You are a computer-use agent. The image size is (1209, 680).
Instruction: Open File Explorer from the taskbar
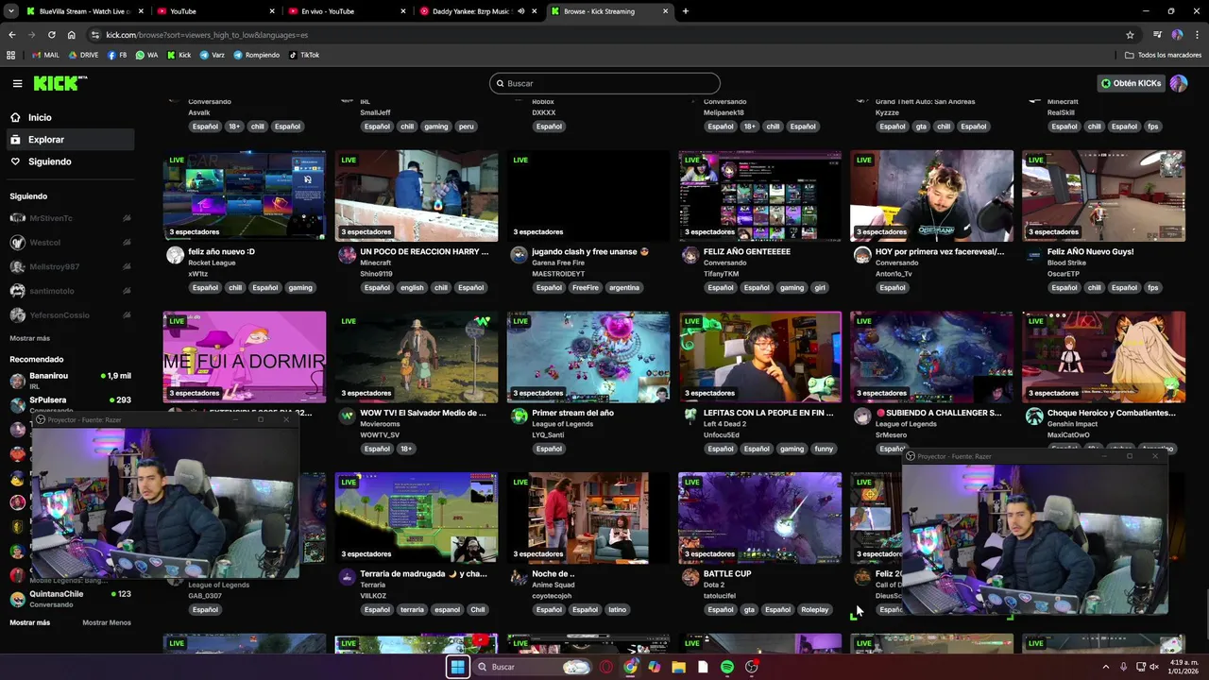(678, 667)
